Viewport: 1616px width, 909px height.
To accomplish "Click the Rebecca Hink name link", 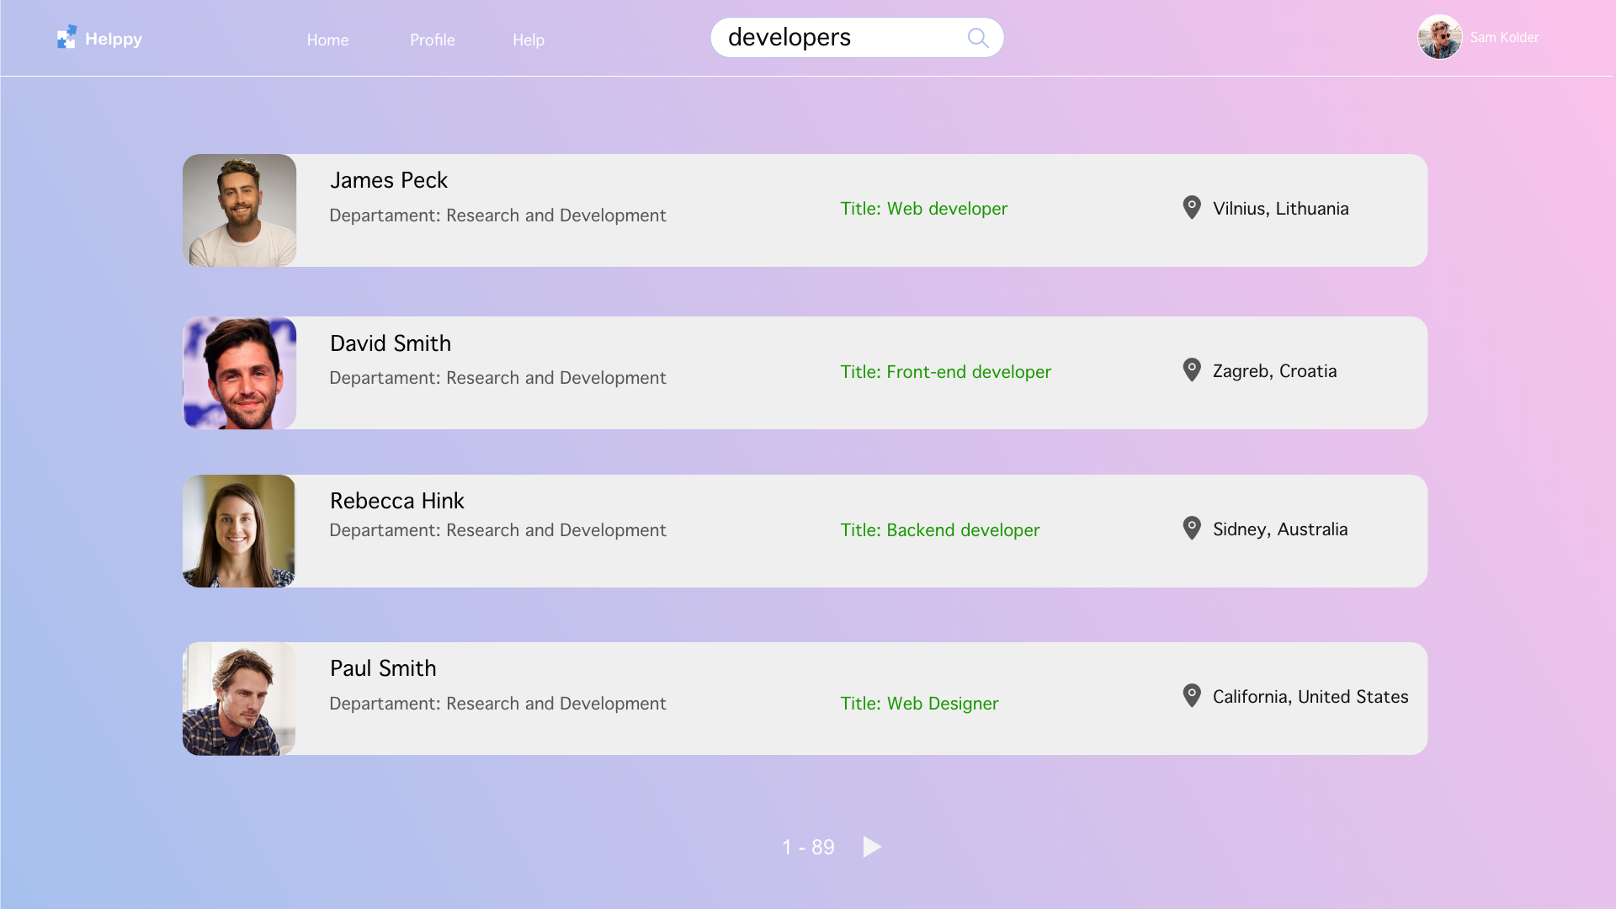I will coord(396,501).
